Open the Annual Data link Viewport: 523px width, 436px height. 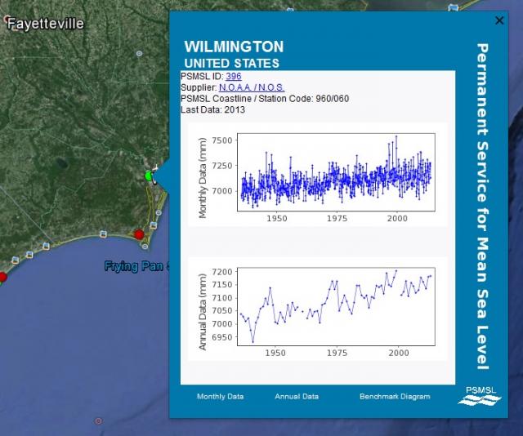[x=297, y=396]
